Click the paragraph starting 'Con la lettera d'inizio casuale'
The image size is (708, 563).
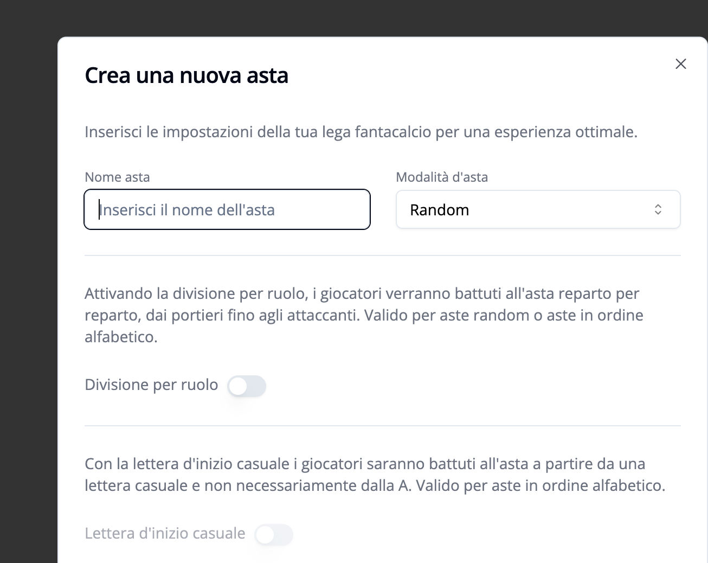374,475
